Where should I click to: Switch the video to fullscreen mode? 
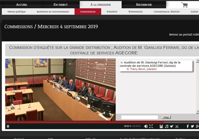point(151,126)
